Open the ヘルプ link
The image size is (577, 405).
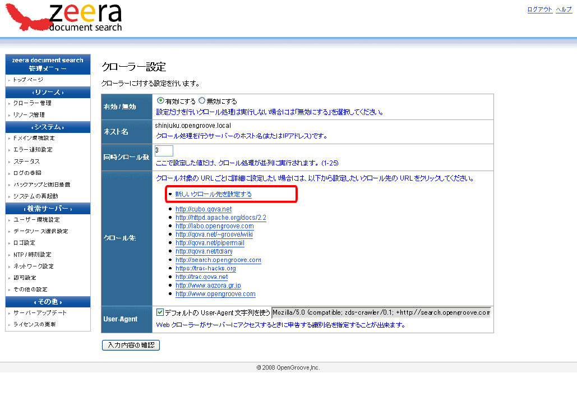[564, 10]
